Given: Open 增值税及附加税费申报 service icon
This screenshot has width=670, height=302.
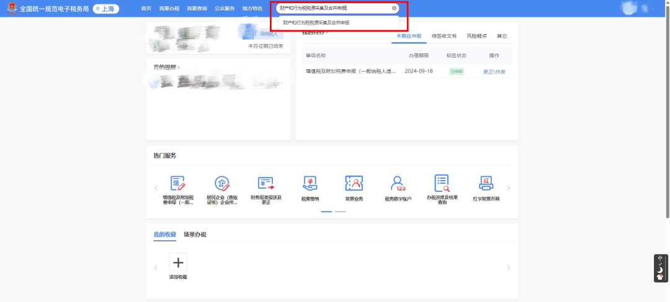Looking at the screenshot, I should [178, 184].
